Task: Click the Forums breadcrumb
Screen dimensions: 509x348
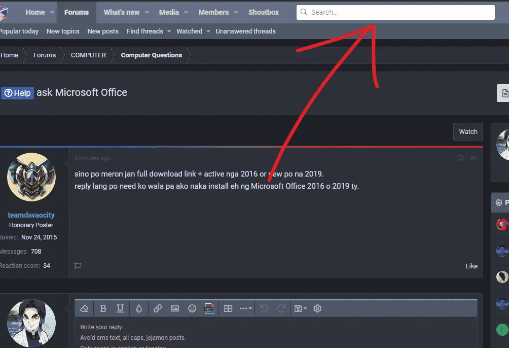Action: pos(45,55)
